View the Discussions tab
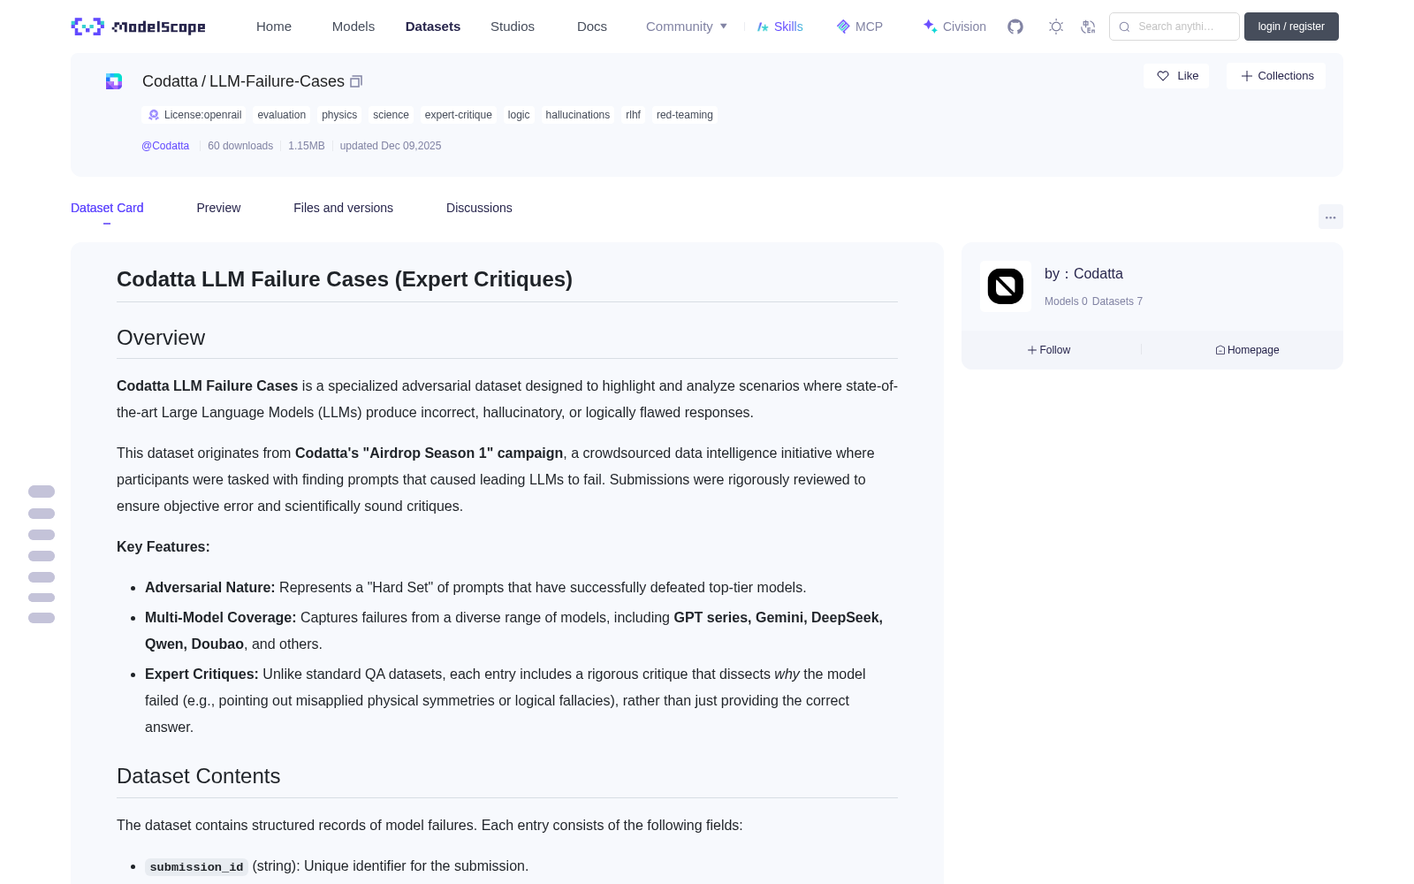This screenshot has height=884, width=1414. tap(479, 208)
